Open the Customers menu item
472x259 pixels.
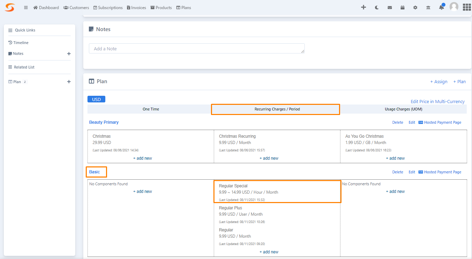point(76,7)
